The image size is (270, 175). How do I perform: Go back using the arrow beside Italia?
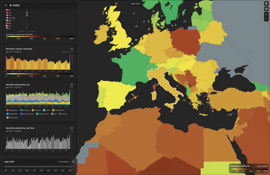click(x=6, y=5)
